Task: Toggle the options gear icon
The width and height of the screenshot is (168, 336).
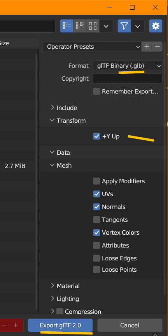Action: click(x=156, y=26)
